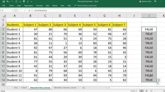Click the New blank document icon in Quick Access
This screenshot has height=92, width=165.
tap(16, 2)
